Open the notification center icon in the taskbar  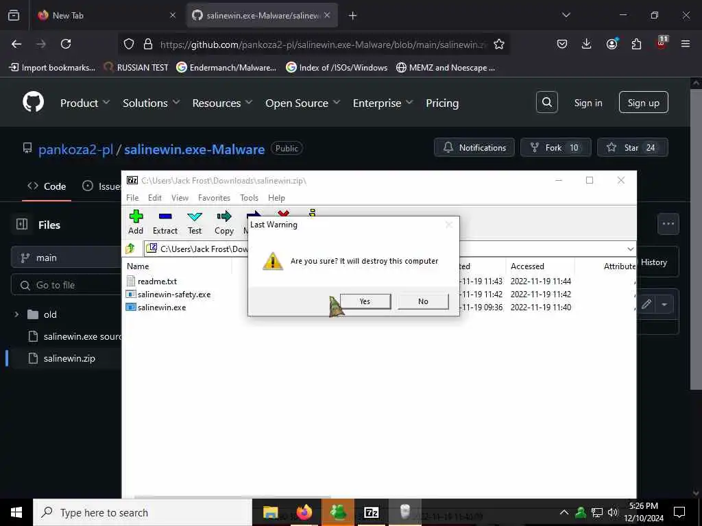tap(679, 512)
